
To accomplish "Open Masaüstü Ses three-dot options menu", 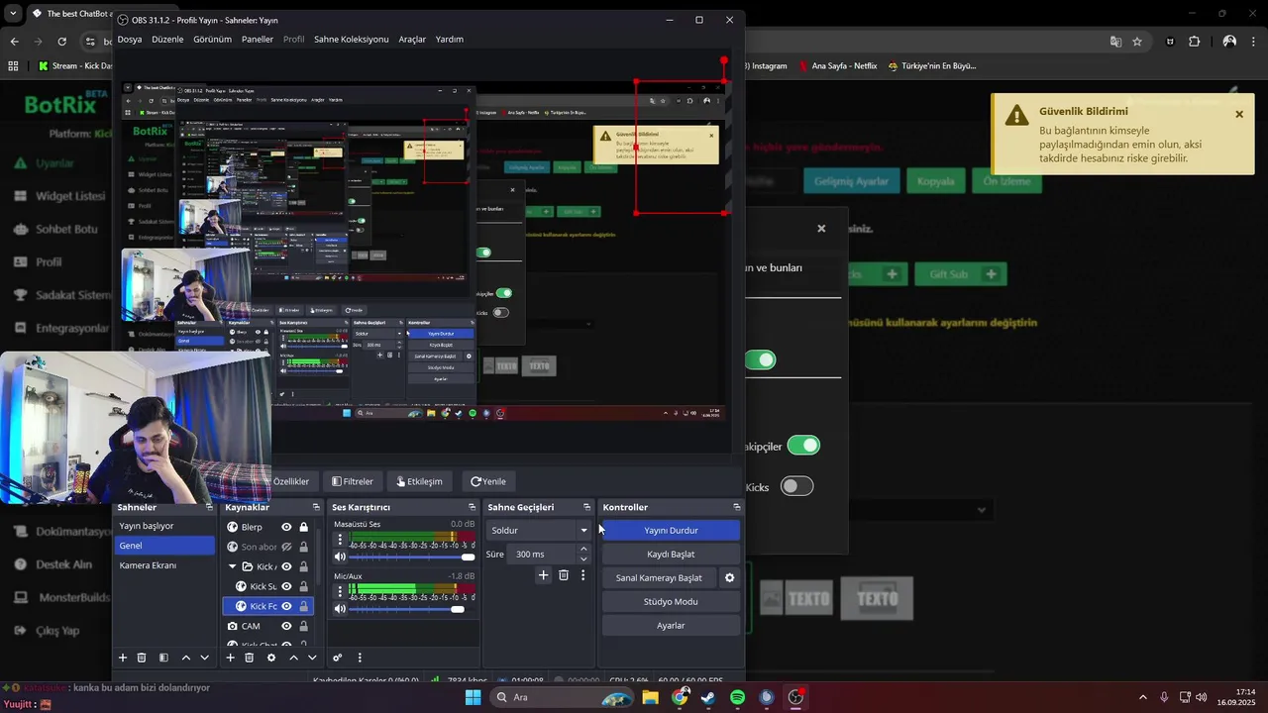I will (340, 540).
